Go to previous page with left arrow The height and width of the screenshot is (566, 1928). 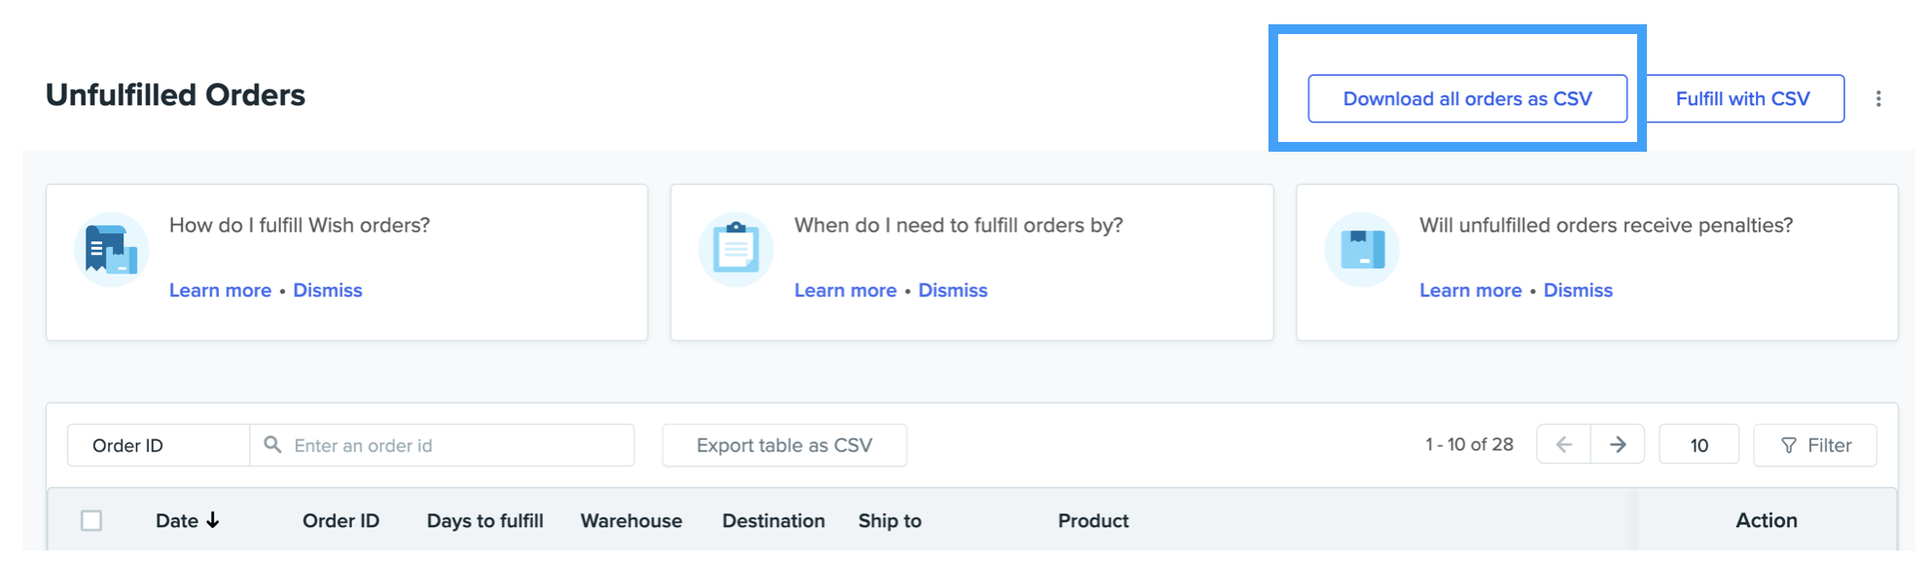[x=1564, y=444]
